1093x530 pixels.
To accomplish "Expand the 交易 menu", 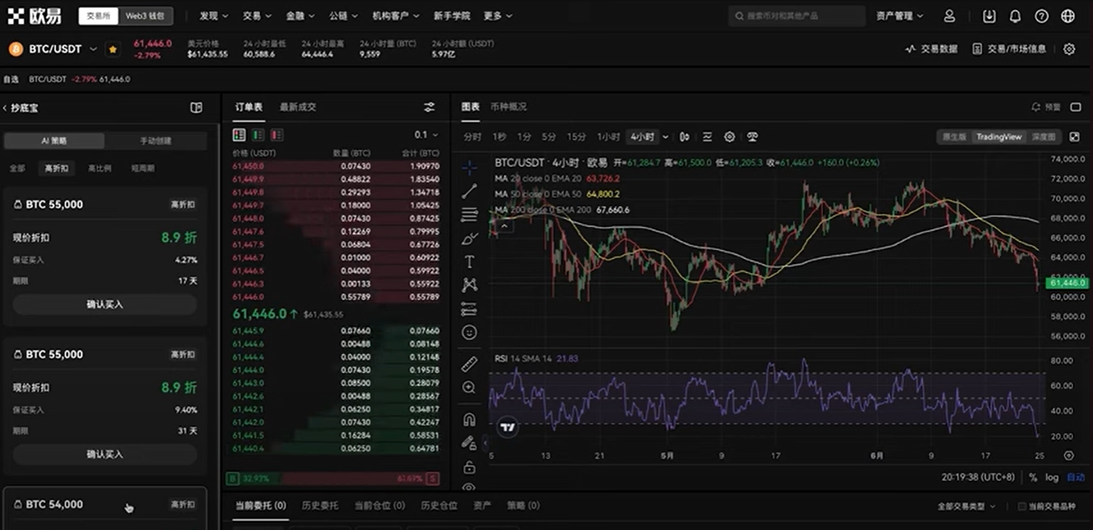I will (256, 16).
